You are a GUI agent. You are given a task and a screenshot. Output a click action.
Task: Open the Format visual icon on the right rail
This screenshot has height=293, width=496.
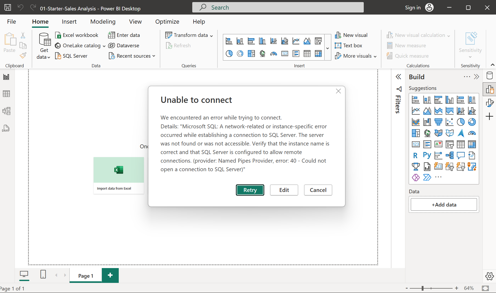pyautogui.click(x=490, y=103)
